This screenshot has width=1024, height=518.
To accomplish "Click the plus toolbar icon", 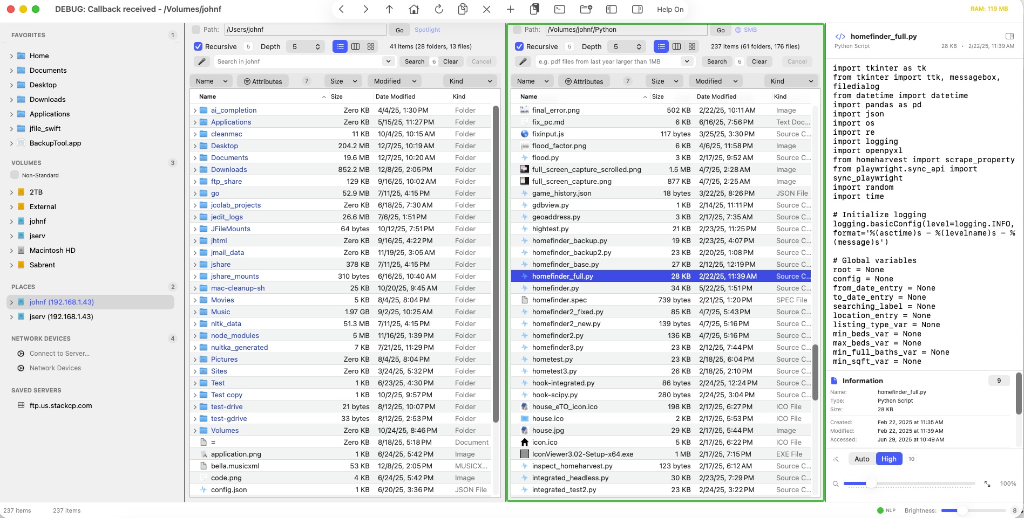I will pyautogui.click(x=511, y=9).
